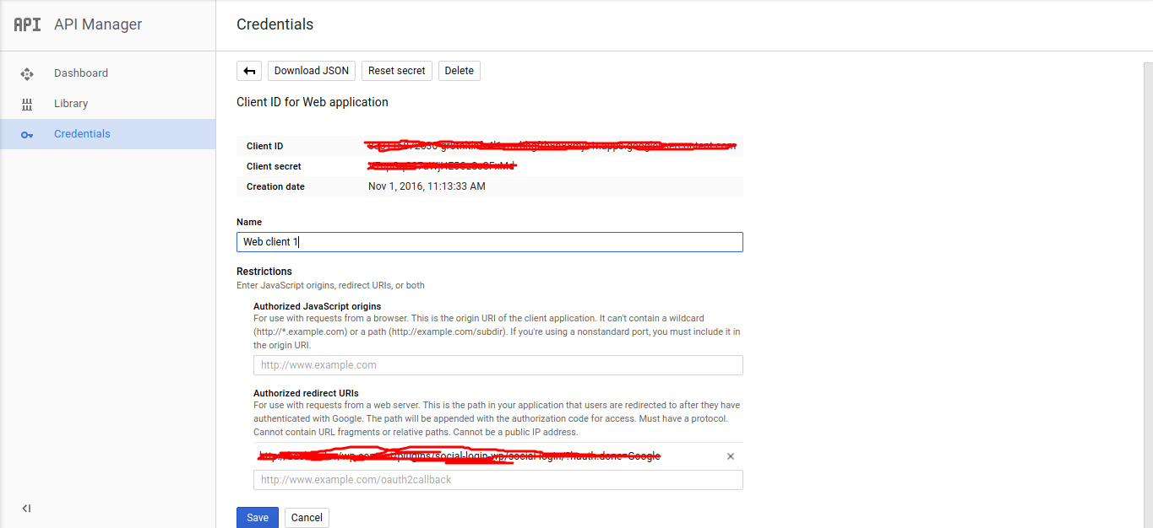Image resolution: width=1153 pixels, height=528 pixels.
Task: Click the Client ID value
Action: coord(552,146)
